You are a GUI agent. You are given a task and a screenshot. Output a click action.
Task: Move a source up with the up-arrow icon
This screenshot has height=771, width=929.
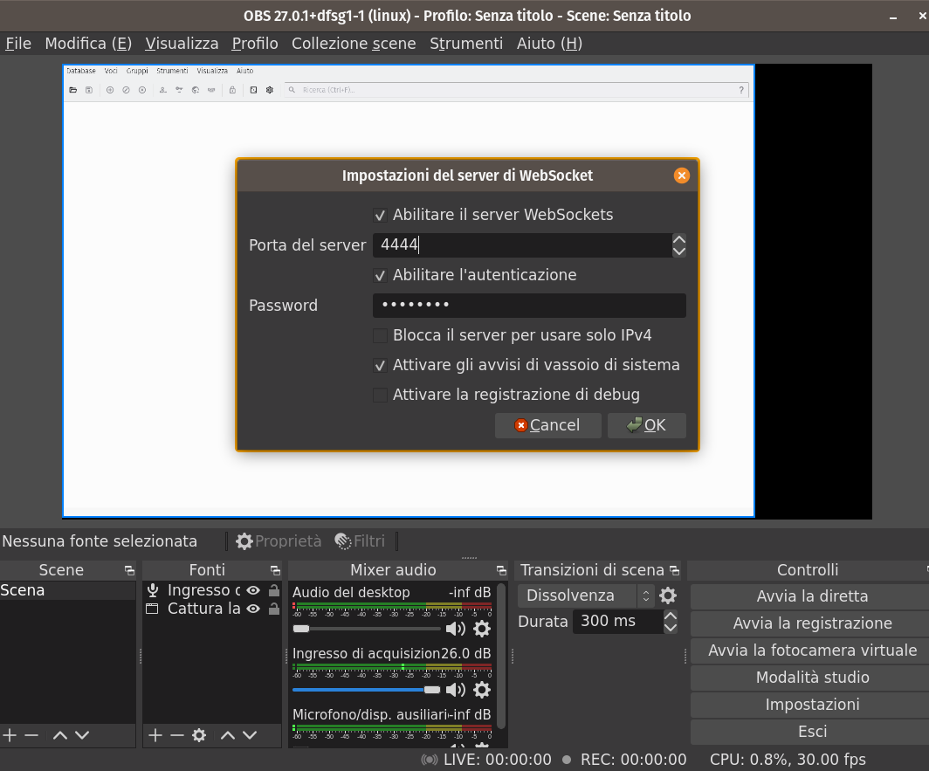point(226,734)
